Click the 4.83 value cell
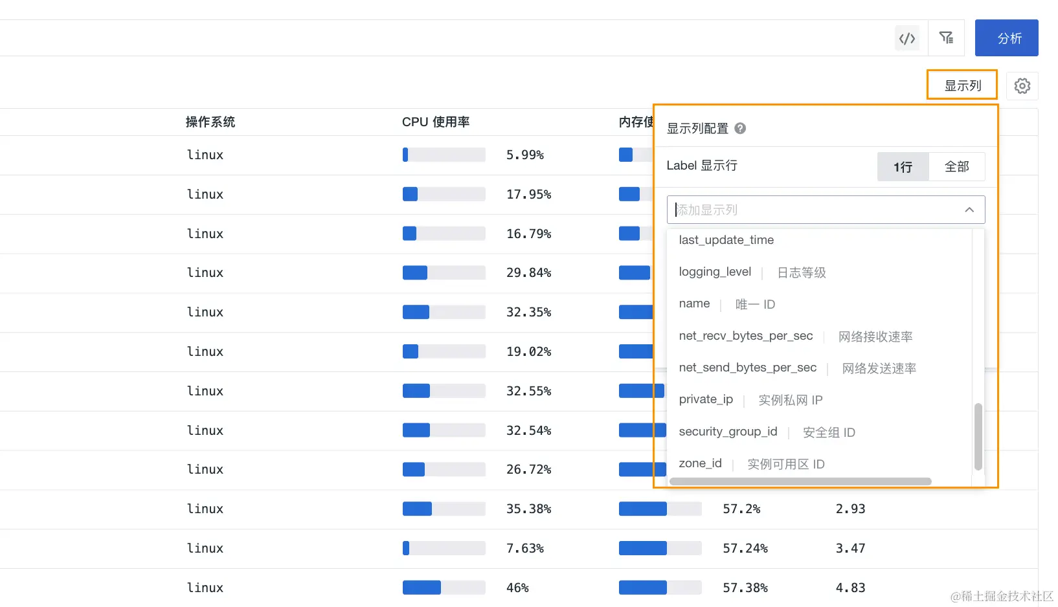The height and width of the screenshot is (607, 1058). coord(850,588)
